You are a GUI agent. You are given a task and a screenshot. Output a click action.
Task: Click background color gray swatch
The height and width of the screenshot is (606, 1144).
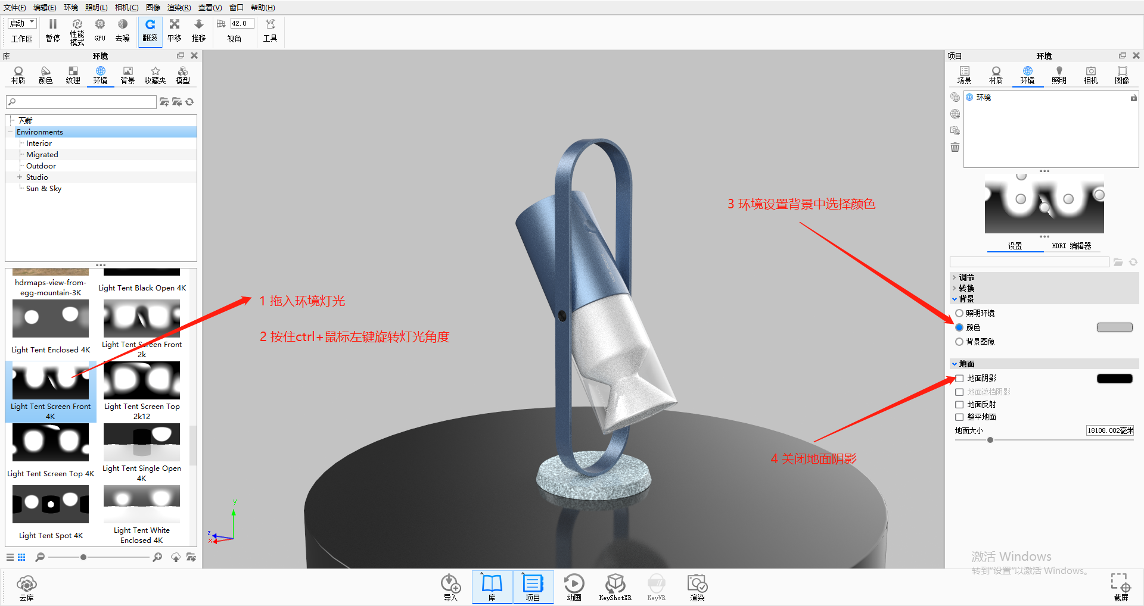tap(1115, 327)
